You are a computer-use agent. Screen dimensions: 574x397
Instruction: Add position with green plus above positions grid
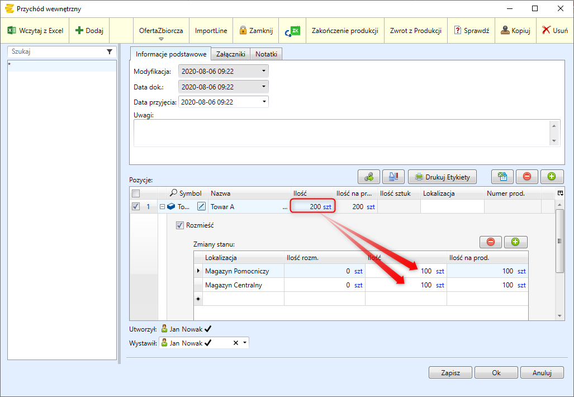point(552,177)
